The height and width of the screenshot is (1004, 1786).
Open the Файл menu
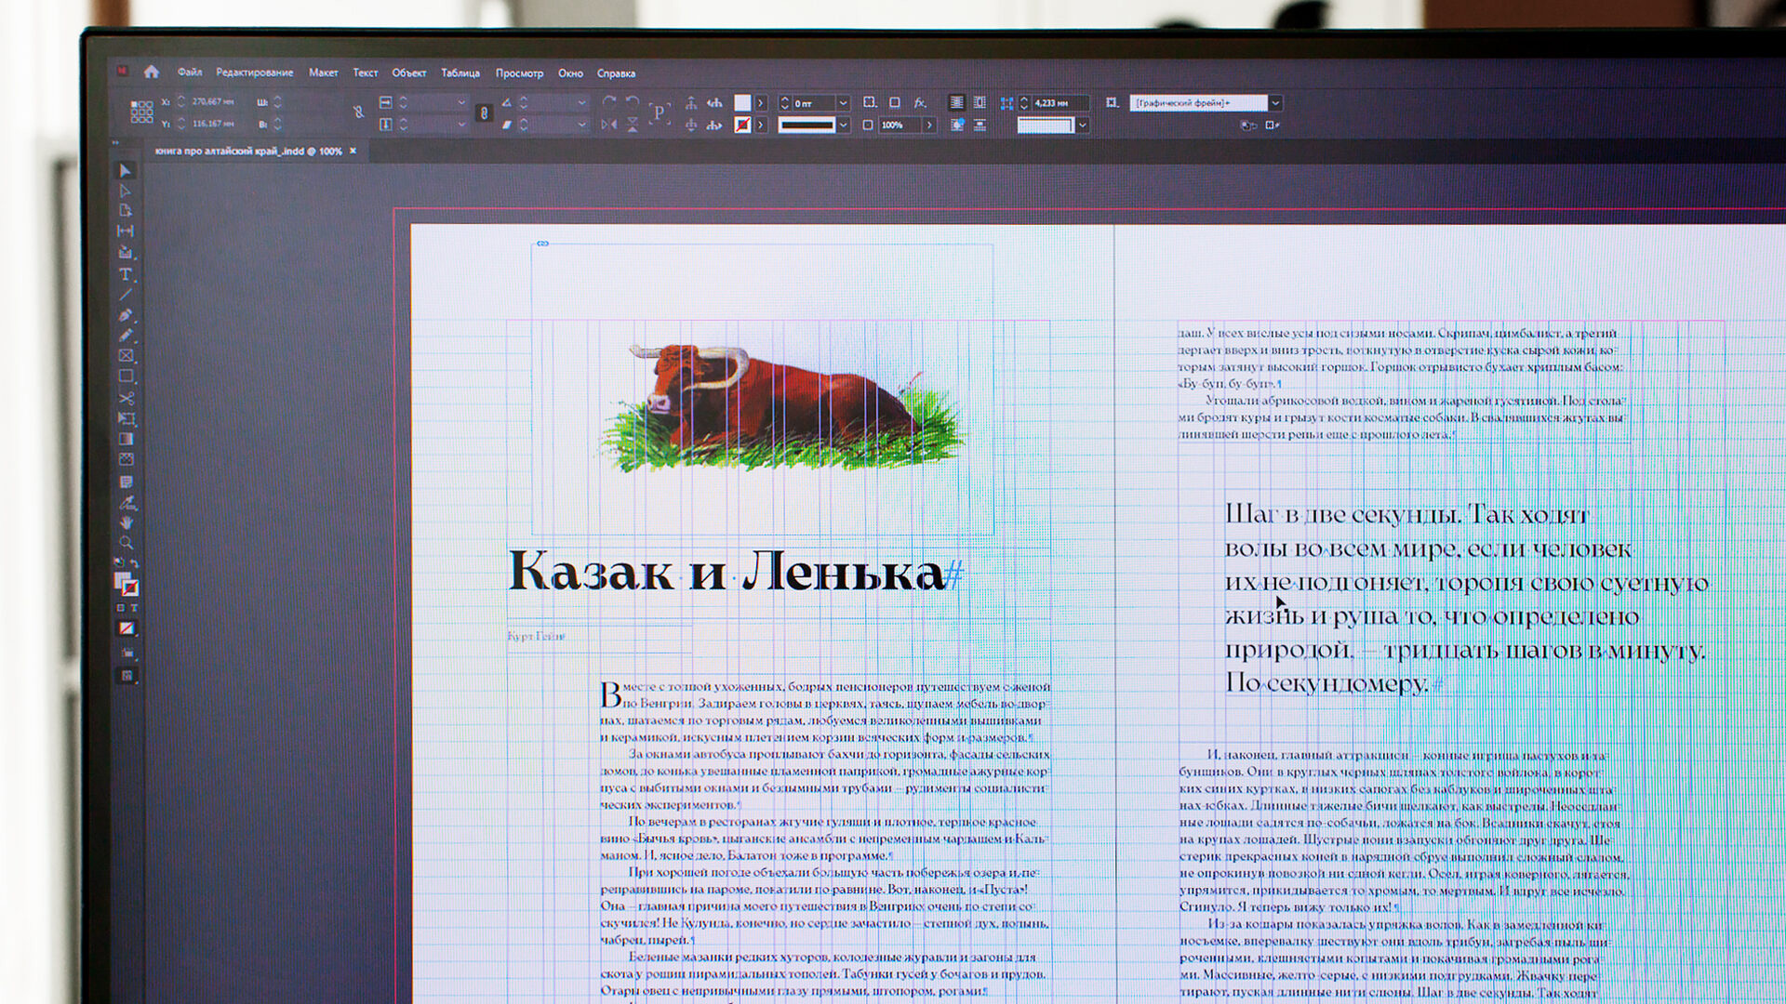tap(190, 73)
